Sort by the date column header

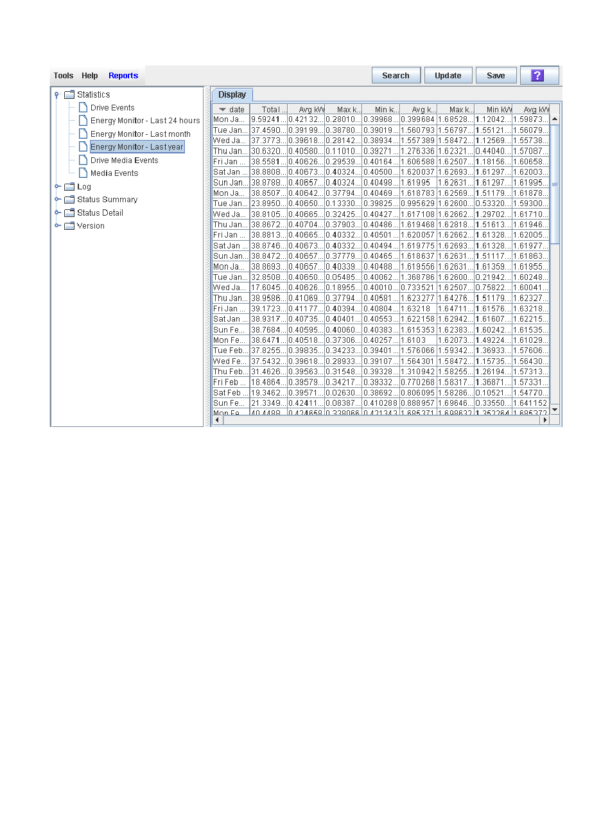tap(231, 110)
